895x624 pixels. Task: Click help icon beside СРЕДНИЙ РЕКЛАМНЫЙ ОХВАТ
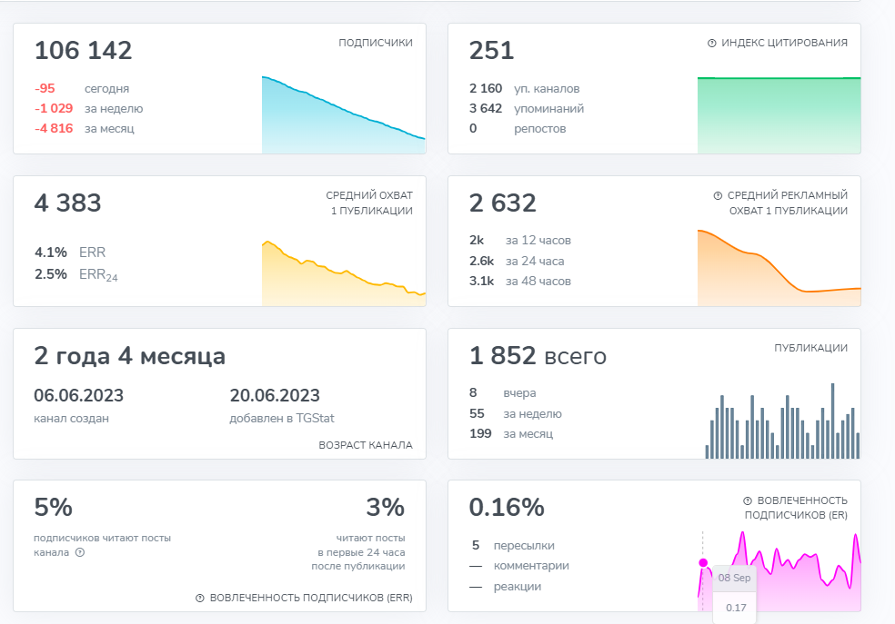[718, 195]
